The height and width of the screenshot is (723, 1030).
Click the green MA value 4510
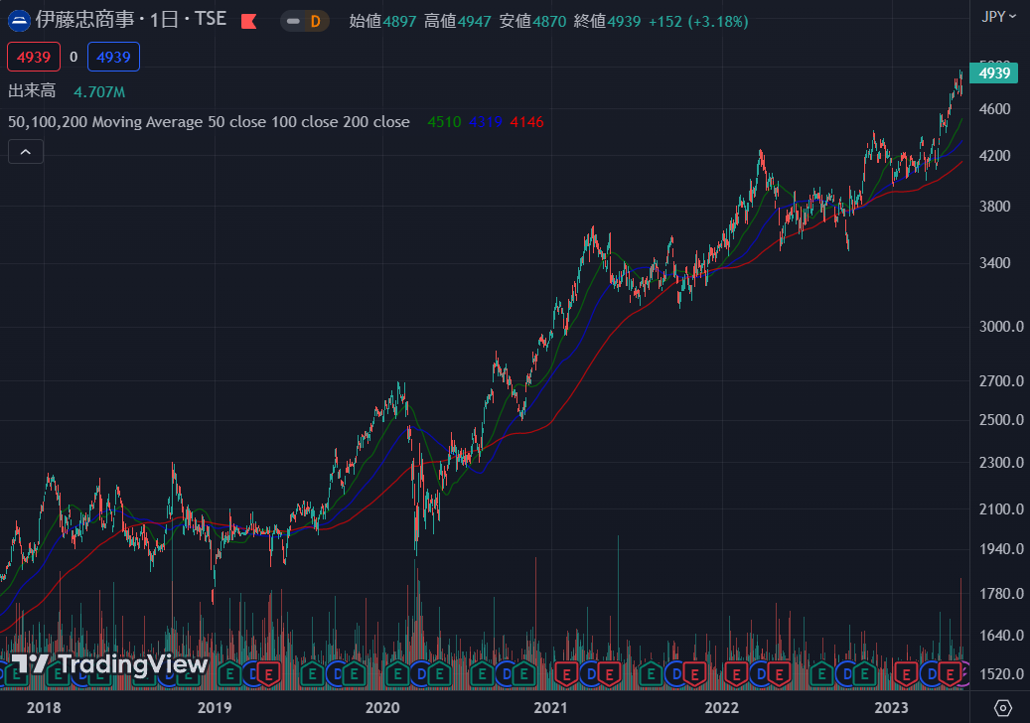(x=444, y=122)
